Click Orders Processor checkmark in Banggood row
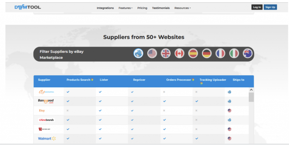Viewport: 289px width, 145px height. click(x=165, y=101)
